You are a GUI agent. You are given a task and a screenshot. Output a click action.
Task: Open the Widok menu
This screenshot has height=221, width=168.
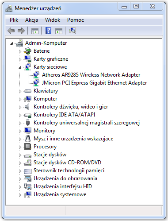53,20
